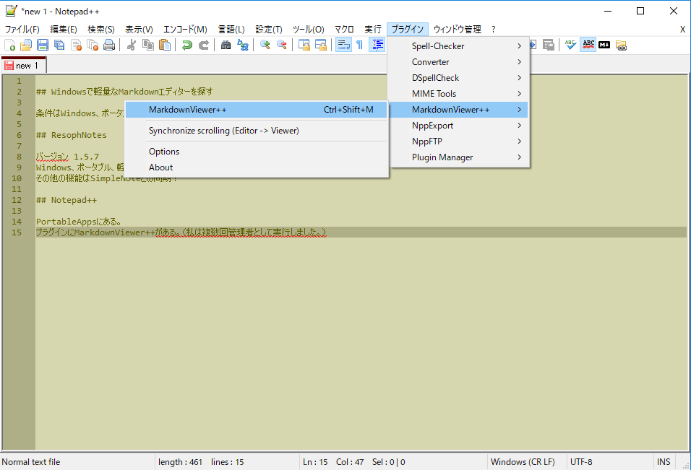Open MarkdownViewer++ Options

[x=257, y=151]
